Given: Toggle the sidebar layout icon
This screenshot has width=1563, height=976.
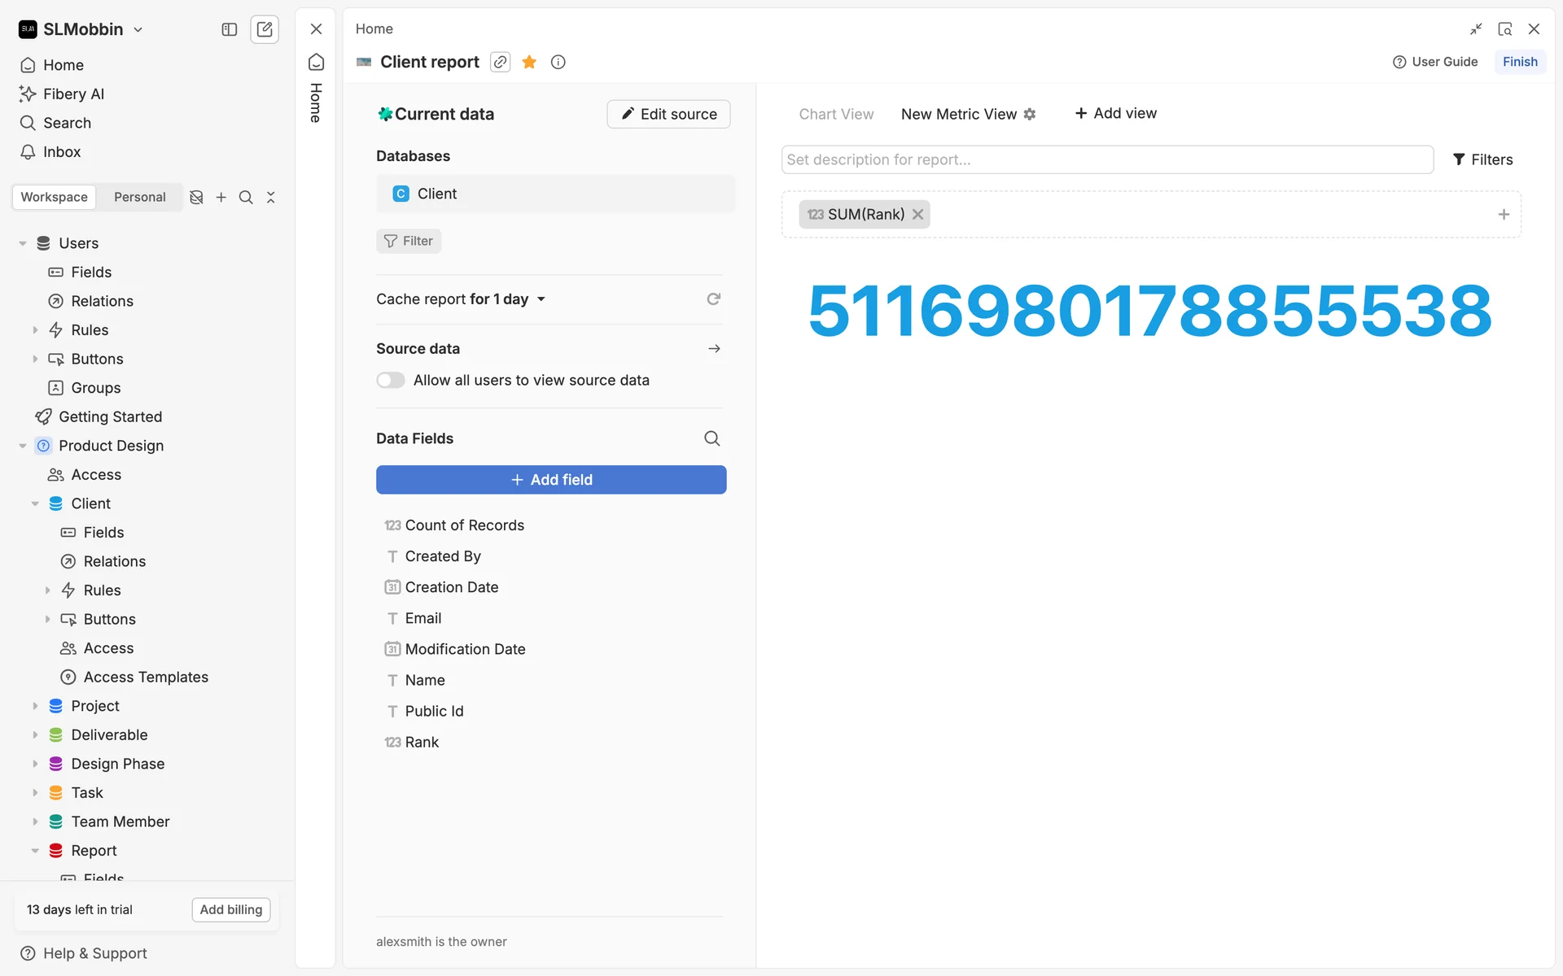Looking at the screenshot, I should 229,29.
